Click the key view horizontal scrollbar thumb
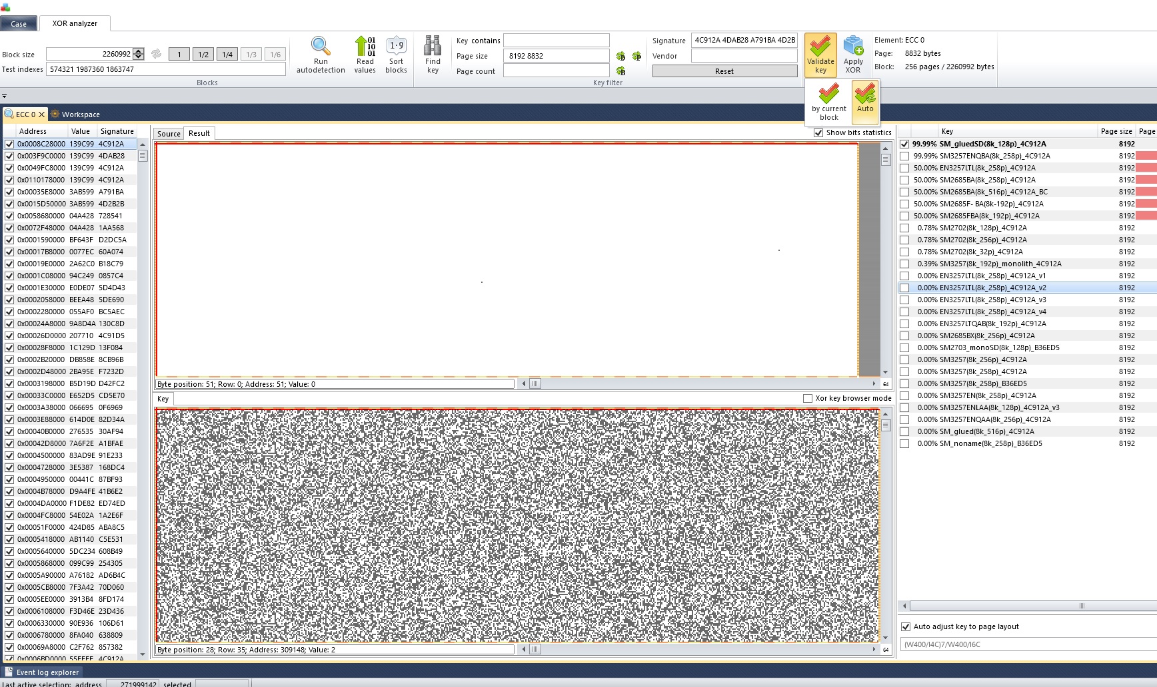Image resolution: width=1157 pixels, height=687 pixels. [535, 649]
